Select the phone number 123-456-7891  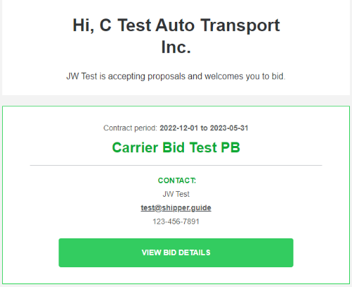(176, 221)
